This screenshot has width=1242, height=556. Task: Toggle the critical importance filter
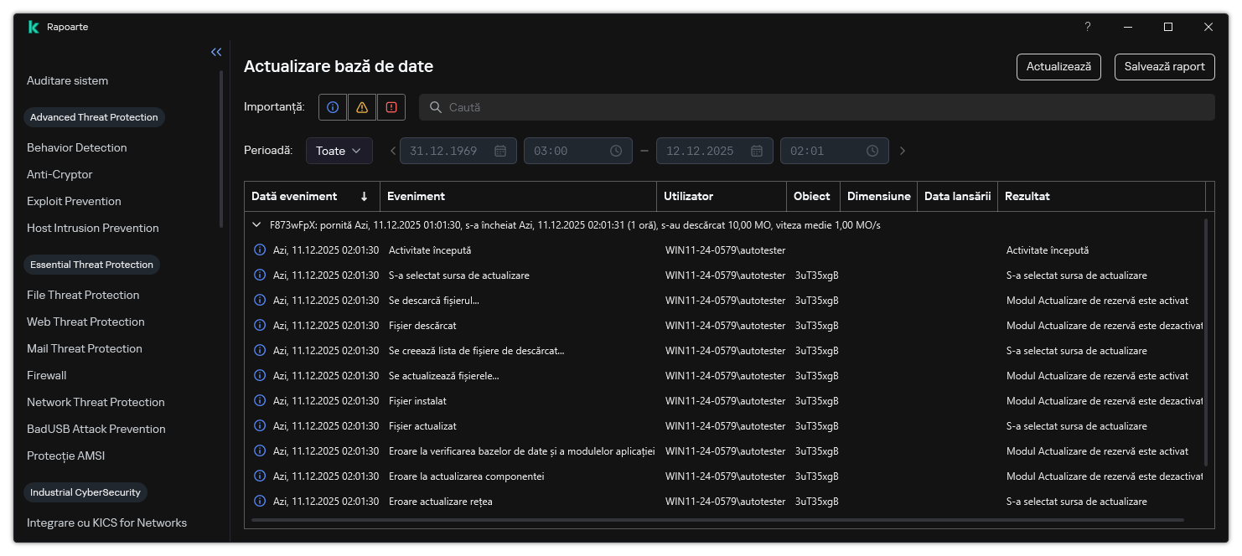pyautogui.click(x=391, y=106)
